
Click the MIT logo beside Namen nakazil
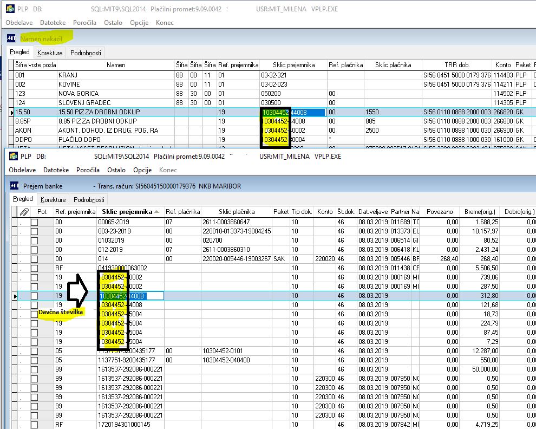click(x=11, y=38)
